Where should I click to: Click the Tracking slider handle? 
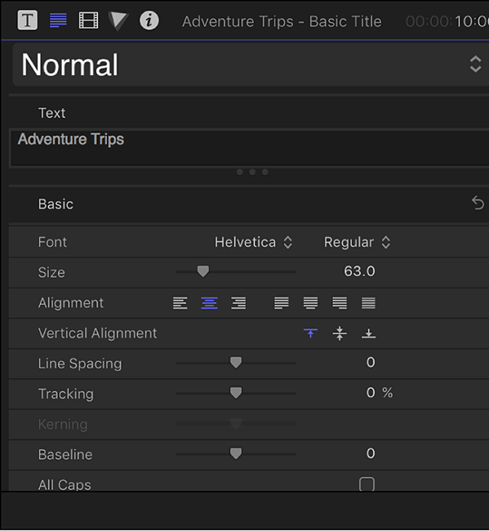pyautogui.click(x=236, y=393)
